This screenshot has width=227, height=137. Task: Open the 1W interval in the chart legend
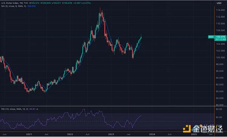click(x=20, y=3)
